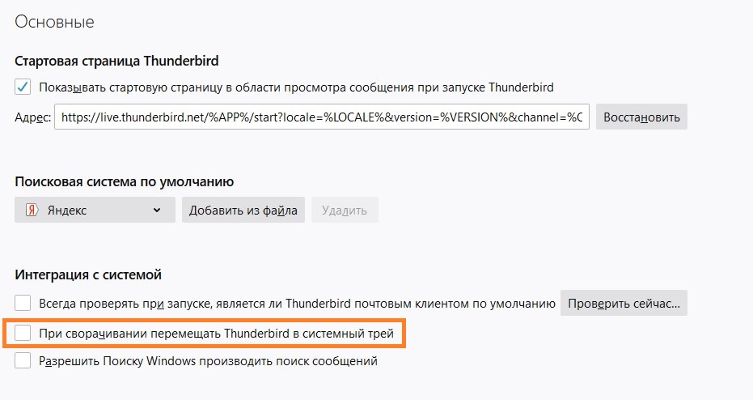Click the dropdown chevron next to Яндекс
The width and height of the screenshot is (753, 400).
[157, 211]
